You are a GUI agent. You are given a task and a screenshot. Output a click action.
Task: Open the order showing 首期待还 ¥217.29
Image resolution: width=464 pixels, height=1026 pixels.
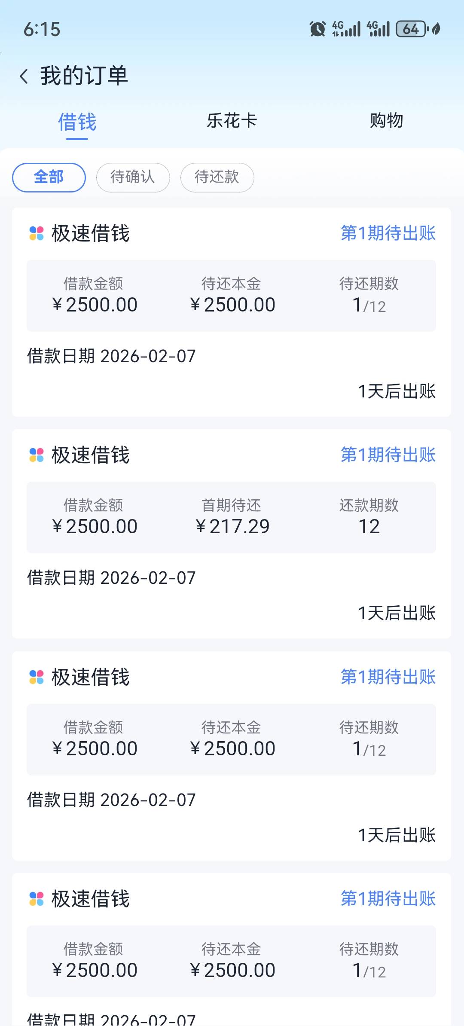pyautogui.click(x=232, y=518)
